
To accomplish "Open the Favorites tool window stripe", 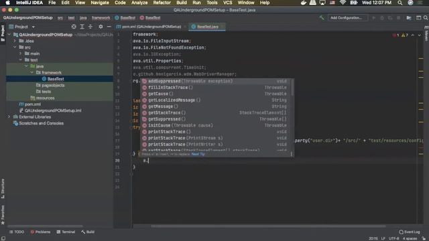I will pos(3,215).
